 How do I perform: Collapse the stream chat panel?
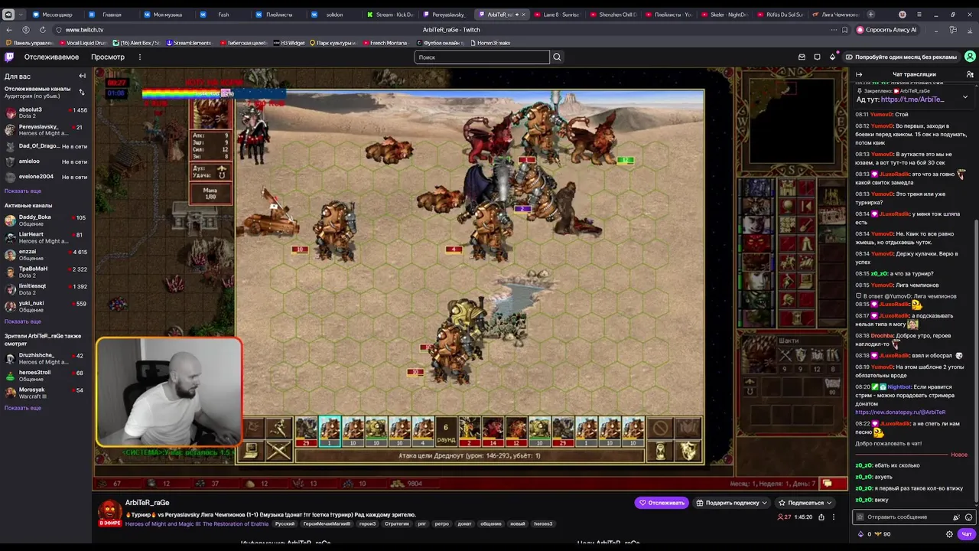[859, 74]
